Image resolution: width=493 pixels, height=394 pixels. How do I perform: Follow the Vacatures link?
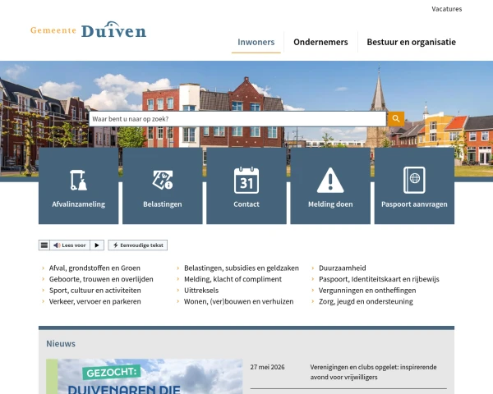[446, 9]
